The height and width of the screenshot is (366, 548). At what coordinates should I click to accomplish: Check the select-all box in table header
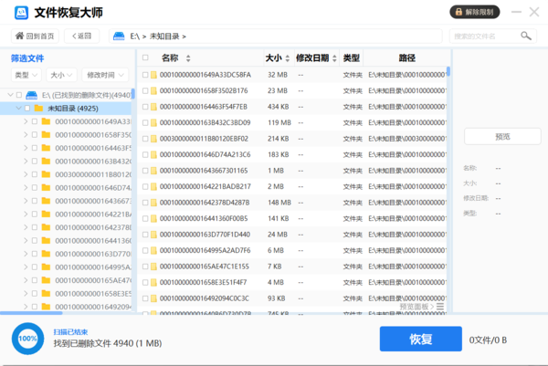tap(145, 58)
